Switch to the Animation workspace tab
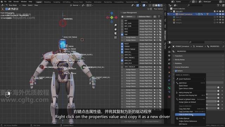This screenshot has width=225, height=127. tap(98, 2)
